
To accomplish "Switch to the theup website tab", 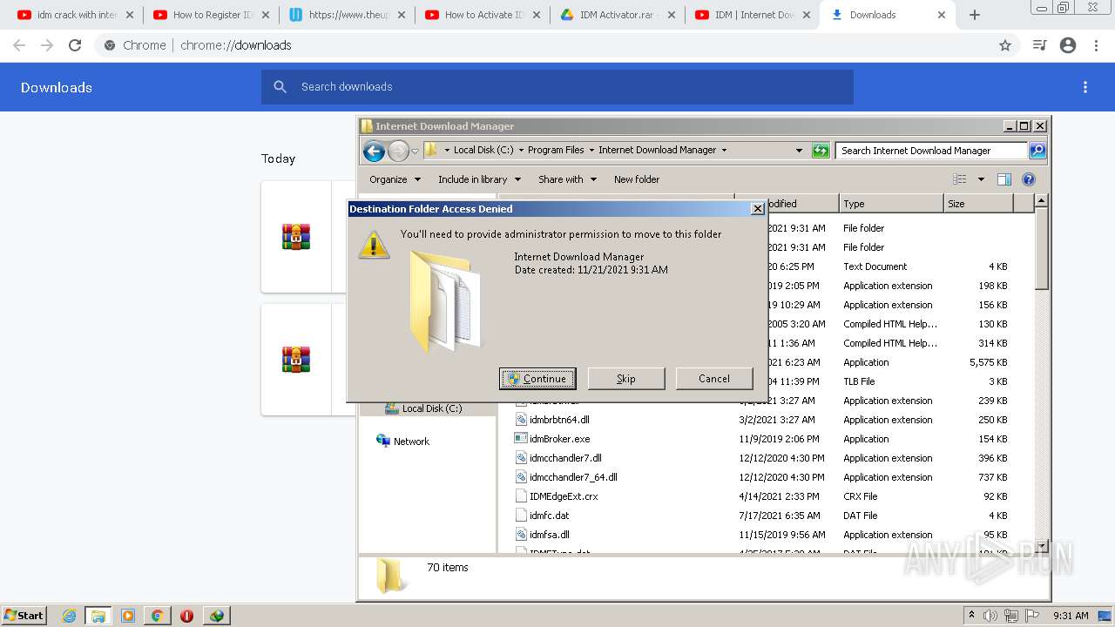I will click(346, 15).
